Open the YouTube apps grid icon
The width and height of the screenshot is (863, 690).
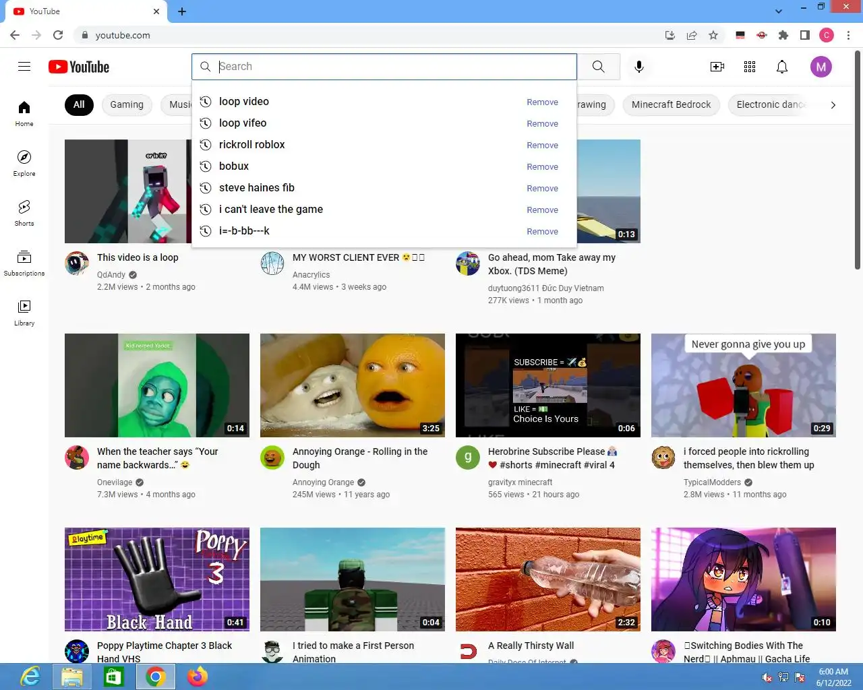[750, 67]
